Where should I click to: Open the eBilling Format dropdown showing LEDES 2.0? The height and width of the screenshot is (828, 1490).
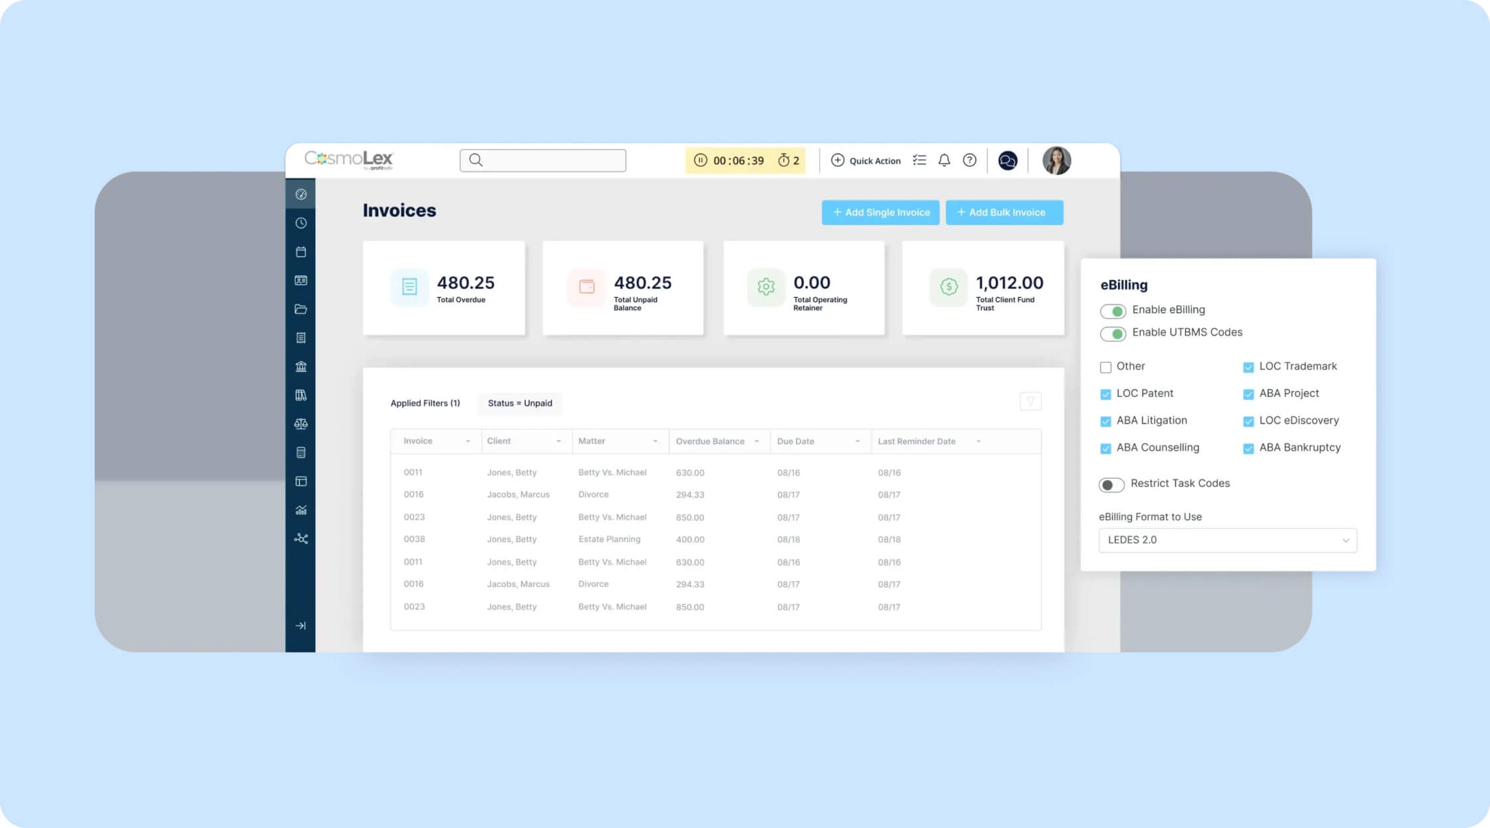pyautogui.click(x=1227, y=540)
